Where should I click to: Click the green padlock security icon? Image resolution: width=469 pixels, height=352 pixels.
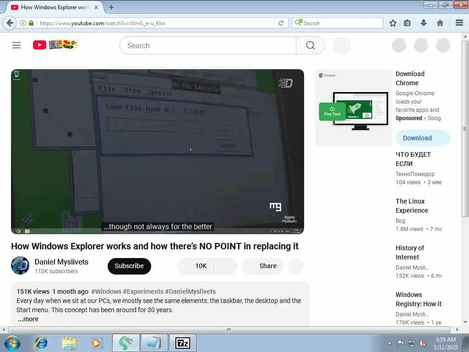(x=31, y=23)
